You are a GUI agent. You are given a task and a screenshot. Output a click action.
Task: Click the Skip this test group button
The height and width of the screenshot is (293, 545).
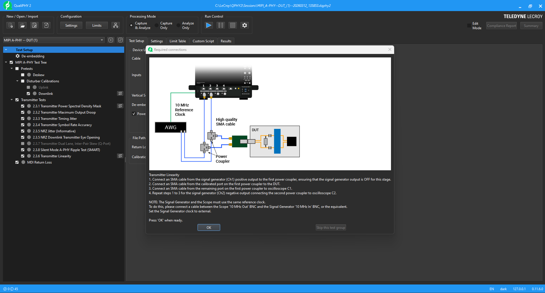pyautogui.click(x=331, y=228)
